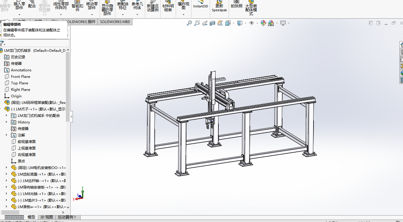
Task: Open the 装配体特征 dropdown arrow
Action: [x=123, y=14]
